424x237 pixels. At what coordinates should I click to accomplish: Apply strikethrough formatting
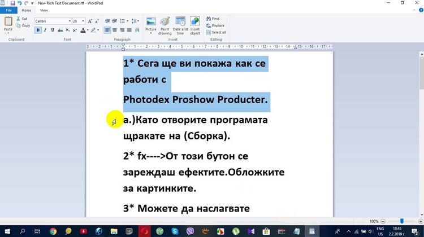pos(60,30)
